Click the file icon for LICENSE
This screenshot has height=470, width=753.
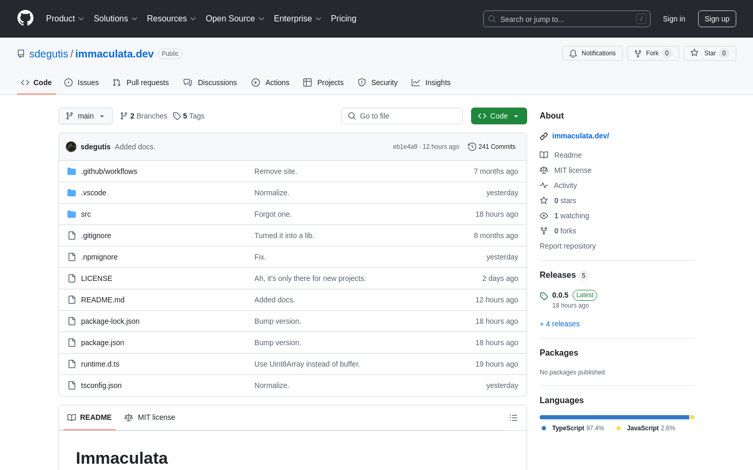click(72, 278)
